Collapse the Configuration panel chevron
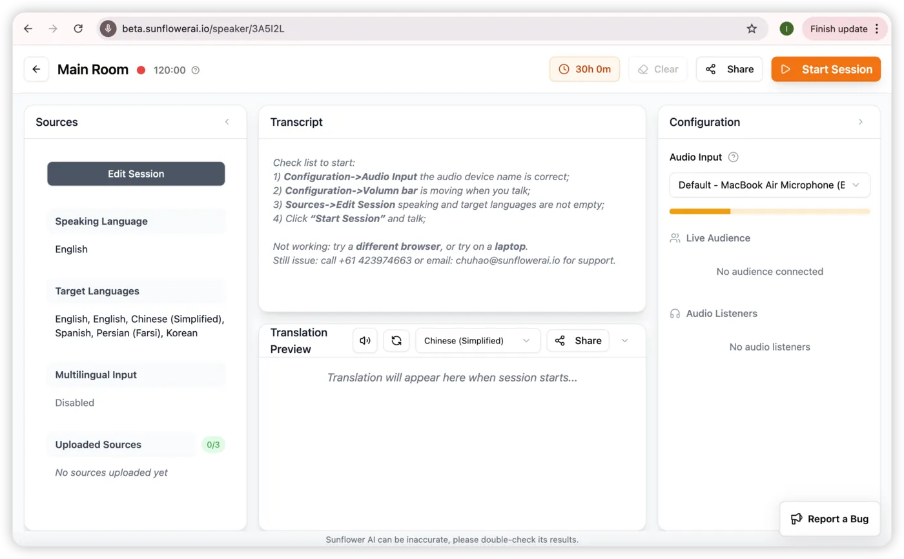 (x=860, y=122)
